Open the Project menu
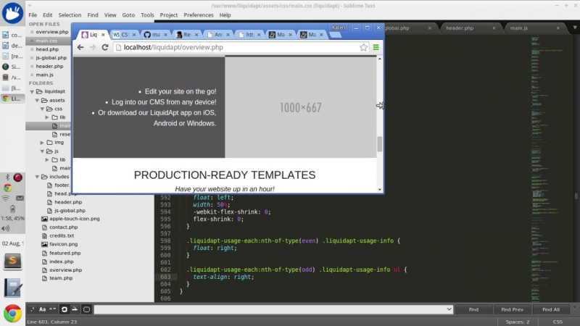Image resolution: width=580 pixels, height=326 pixels. click(x=169, y=15)
